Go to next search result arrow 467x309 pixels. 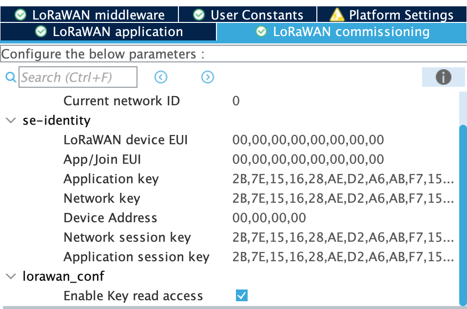208,77
